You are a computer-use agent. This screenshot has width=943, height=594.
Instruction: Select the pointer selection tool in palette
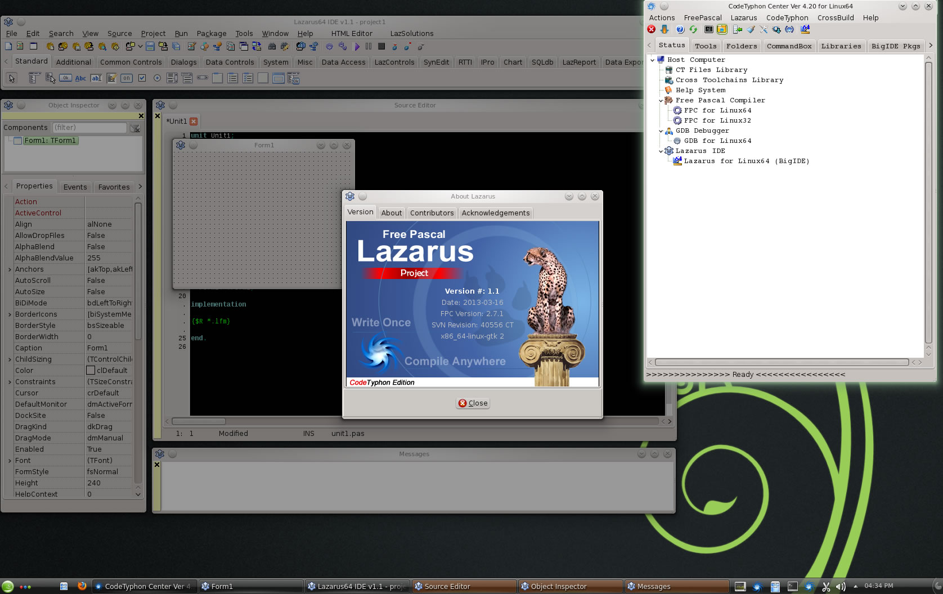click(12, 78)
